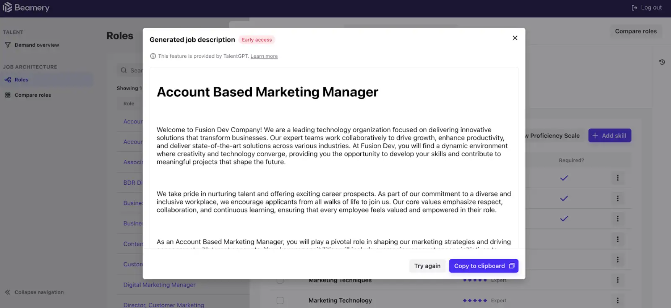Click the Proficiency Scale button

(x=555, y=136)
